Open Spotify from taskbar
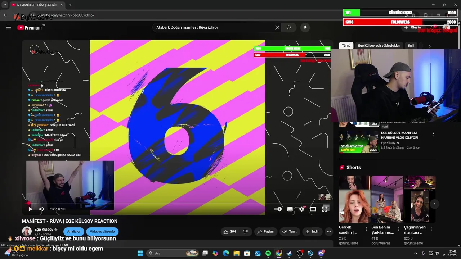The height and width of the screenshot is (259, 461). point(268,253)
